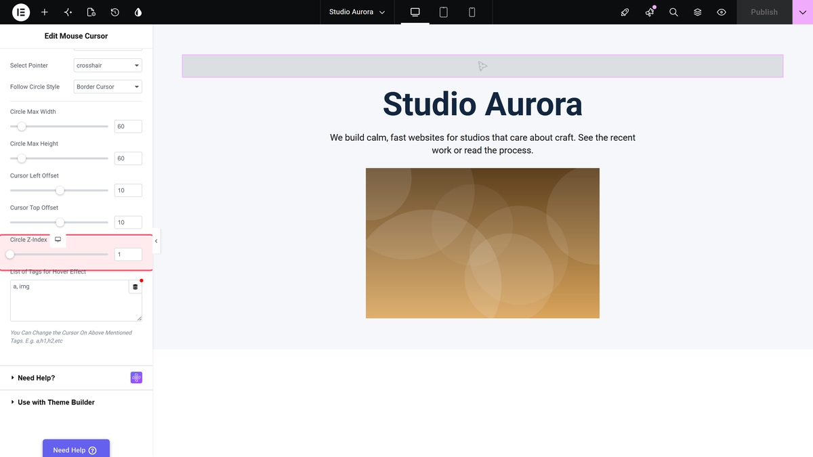The height and width of the screenshot is (457, 813).
Task: Click the Circle Max Height slider handle
Action: pos(22,158)
